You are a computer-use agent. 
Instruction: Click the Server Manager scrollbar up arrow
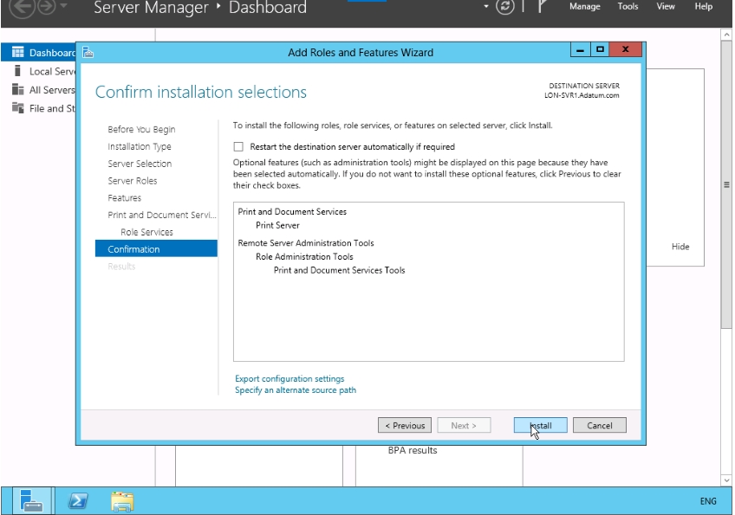[x=726, y=34]
